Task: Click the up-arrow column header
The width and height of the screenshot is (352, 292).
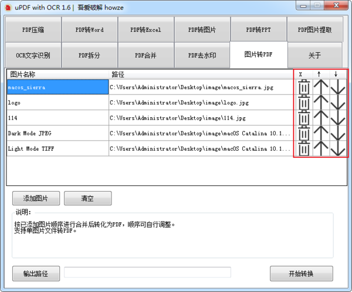Action: (321, 74)
